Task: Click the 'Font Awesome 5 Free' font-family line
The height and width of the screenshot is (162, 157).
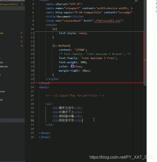Action: [x=88, y=58]
